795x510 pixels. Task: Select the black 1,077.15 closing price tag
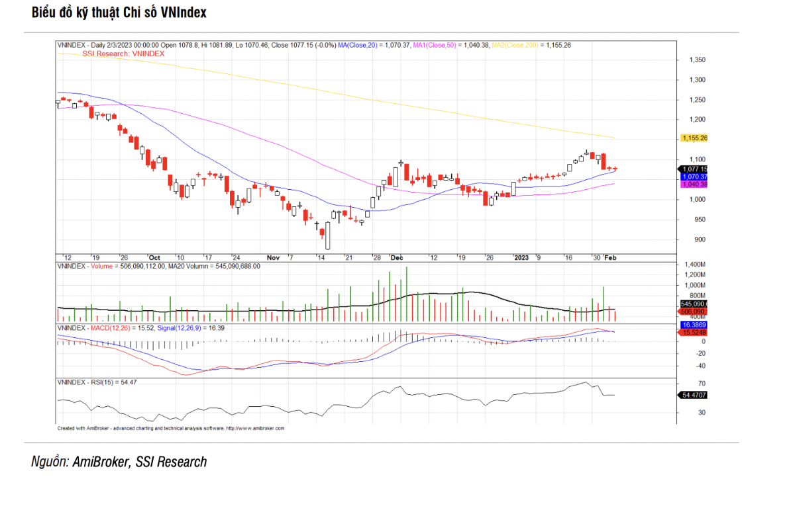pyautogui.click(x=694, y=169)
